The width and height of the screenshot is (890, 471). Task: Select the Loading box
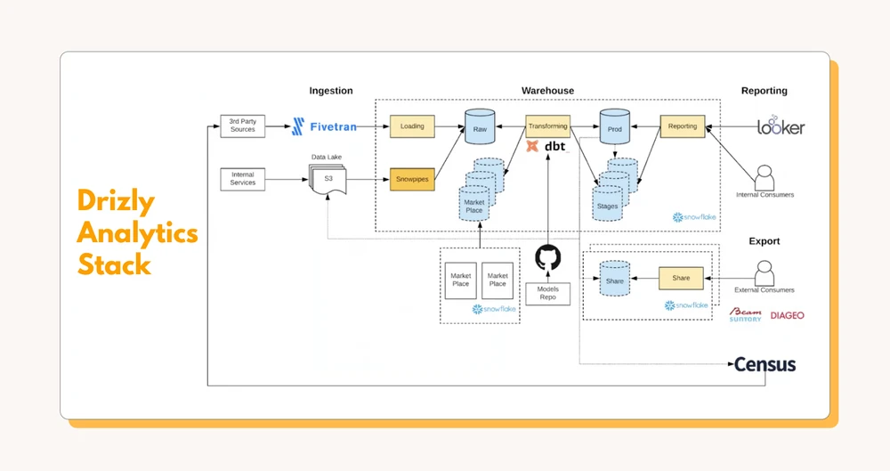click(x=412, y=126)
